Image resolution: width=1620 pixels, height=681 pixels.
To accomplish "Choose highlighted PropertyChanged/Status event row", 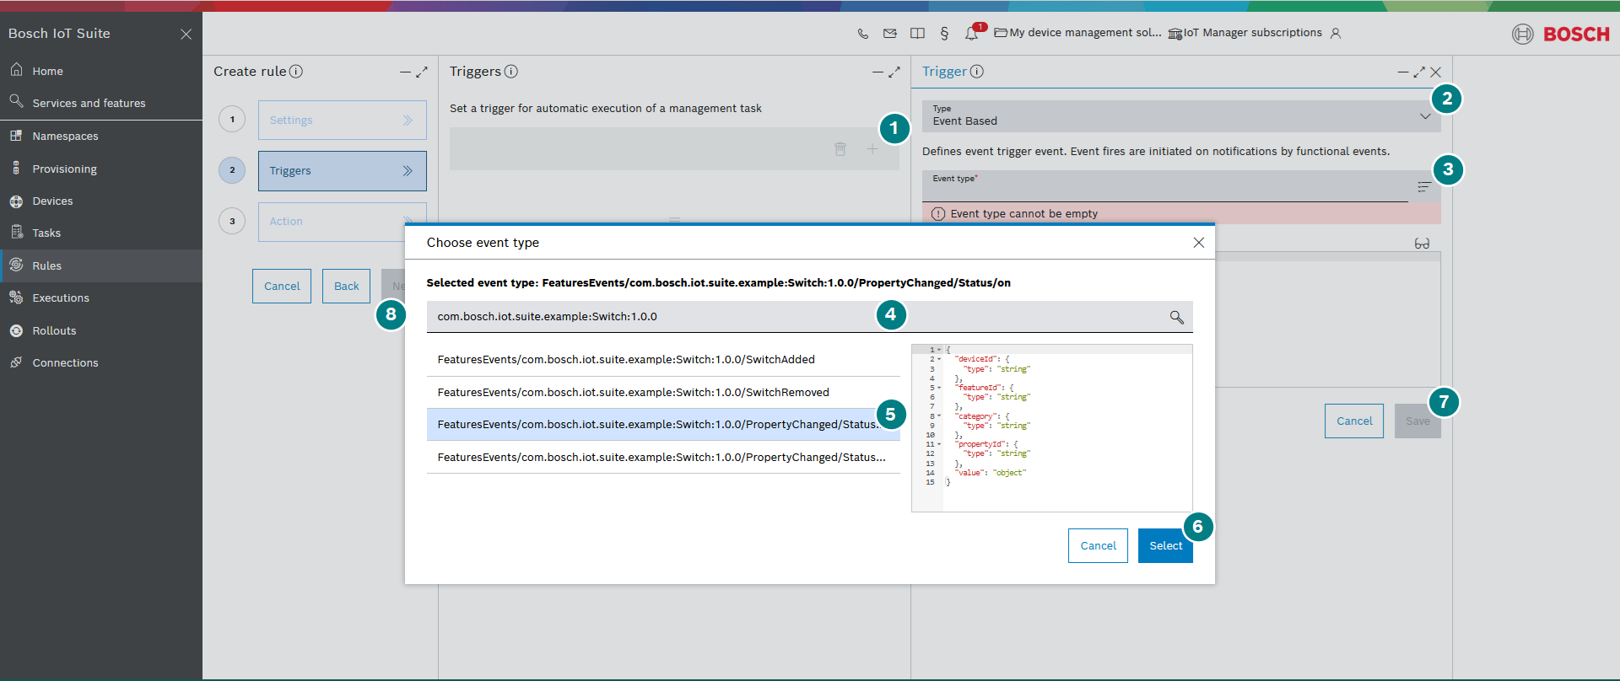I will pyautogui.click(x=663, y=425).
